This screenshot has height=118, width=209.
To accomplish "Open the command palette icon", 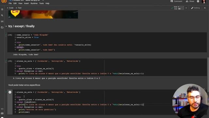I will pos(2,113).
